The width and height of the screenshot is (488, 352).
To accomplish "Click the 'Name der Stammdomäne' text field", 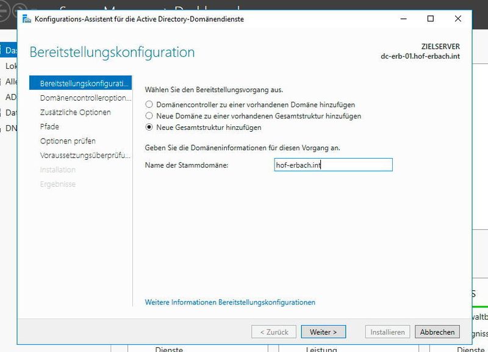I will [334, 164].
